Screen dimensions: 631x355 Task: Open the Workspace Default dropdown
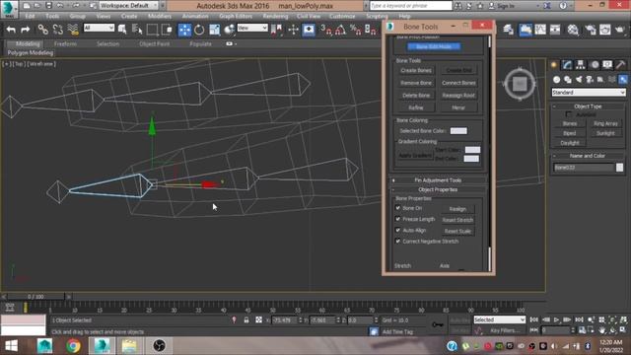coord(128,6)
